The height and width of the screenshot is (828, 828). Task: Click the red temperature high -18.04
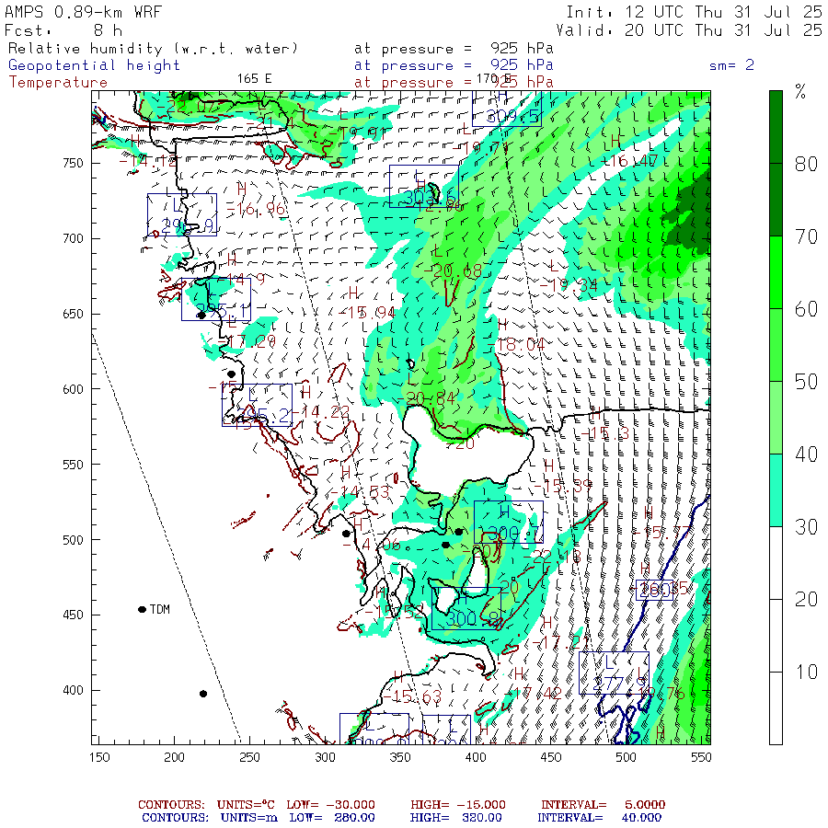pos(516,345)
